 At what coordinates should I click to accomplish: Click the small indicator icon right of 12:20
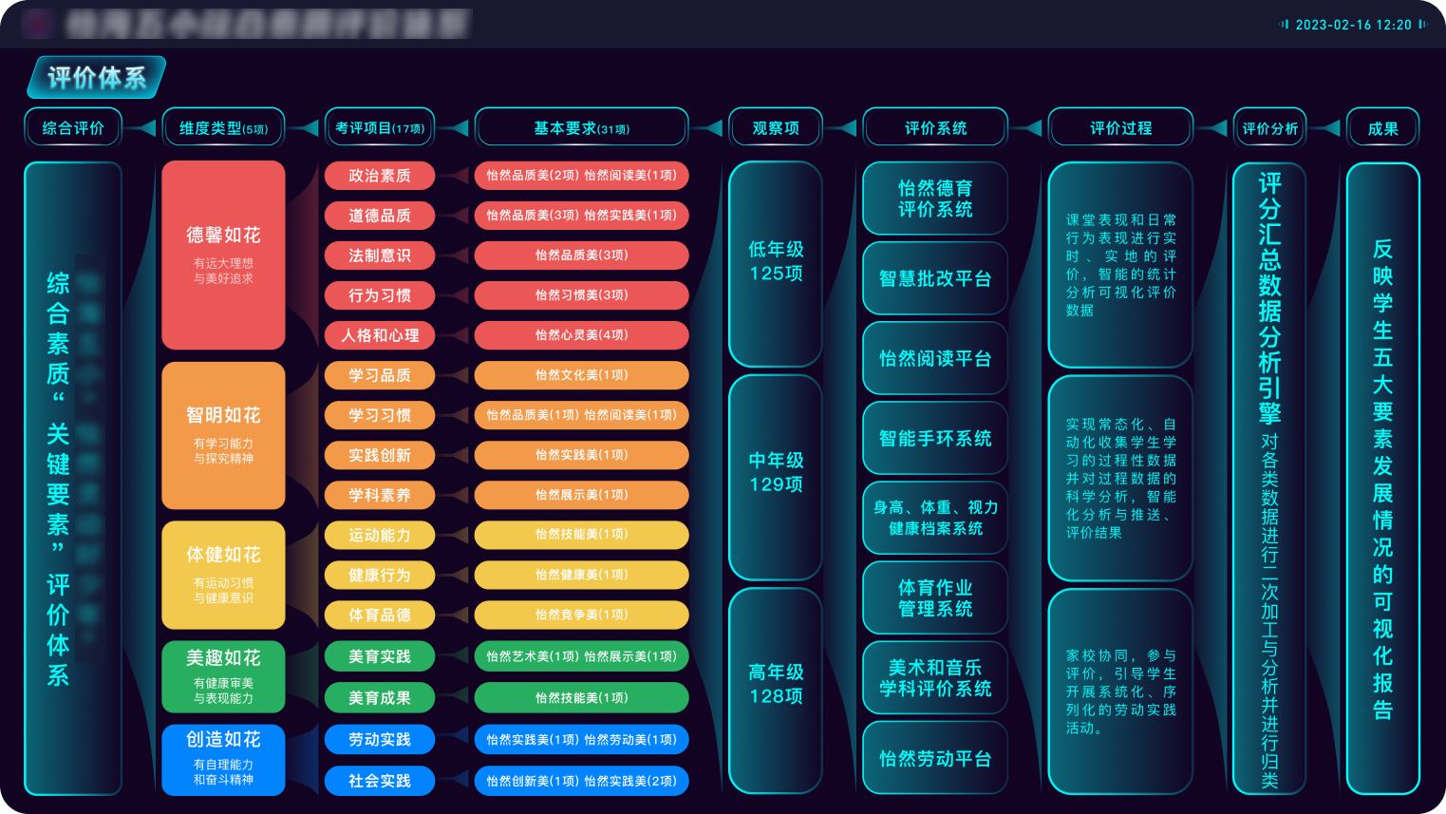(1423, 26)
